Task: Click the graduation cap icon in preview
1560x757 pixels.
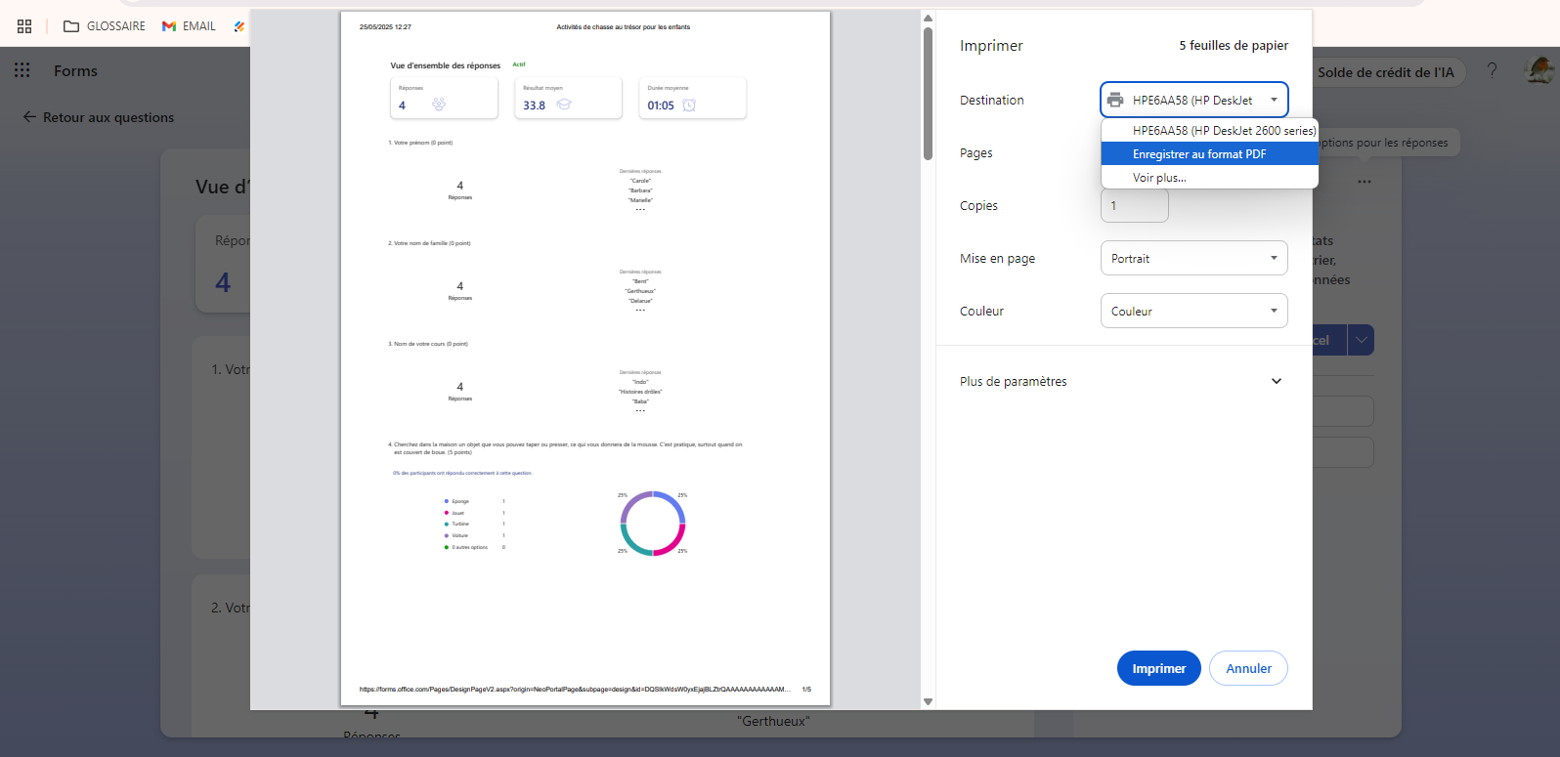Action: click(x=564, y=105)
